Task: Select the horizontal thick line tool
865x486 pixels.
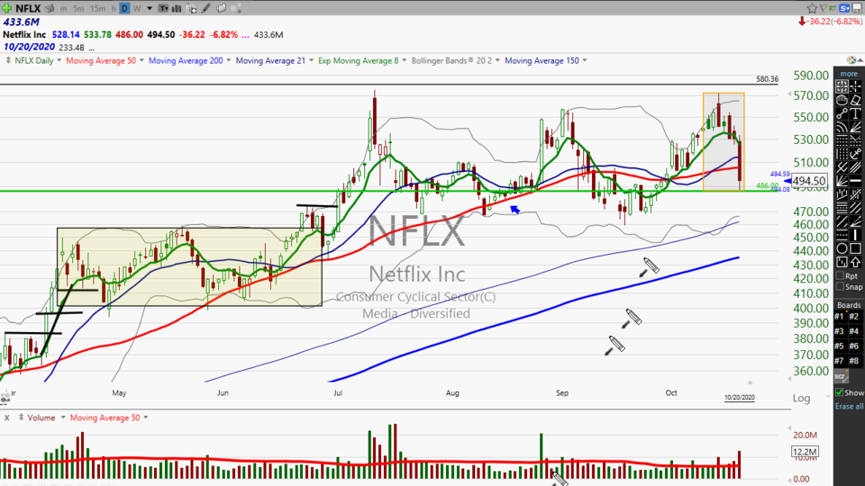Action: click(x=856, y=181)
